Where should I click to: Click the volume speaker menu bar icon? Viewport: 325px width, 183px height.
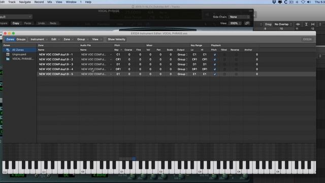[x=309, y=2]
